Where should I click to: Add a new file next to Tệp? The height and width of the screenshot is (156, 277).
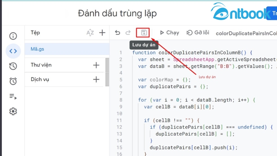click(102, 33)
